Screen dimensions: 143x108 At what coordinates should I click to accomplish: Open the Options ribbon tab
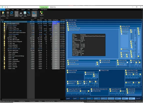click(x=23, y=10)
